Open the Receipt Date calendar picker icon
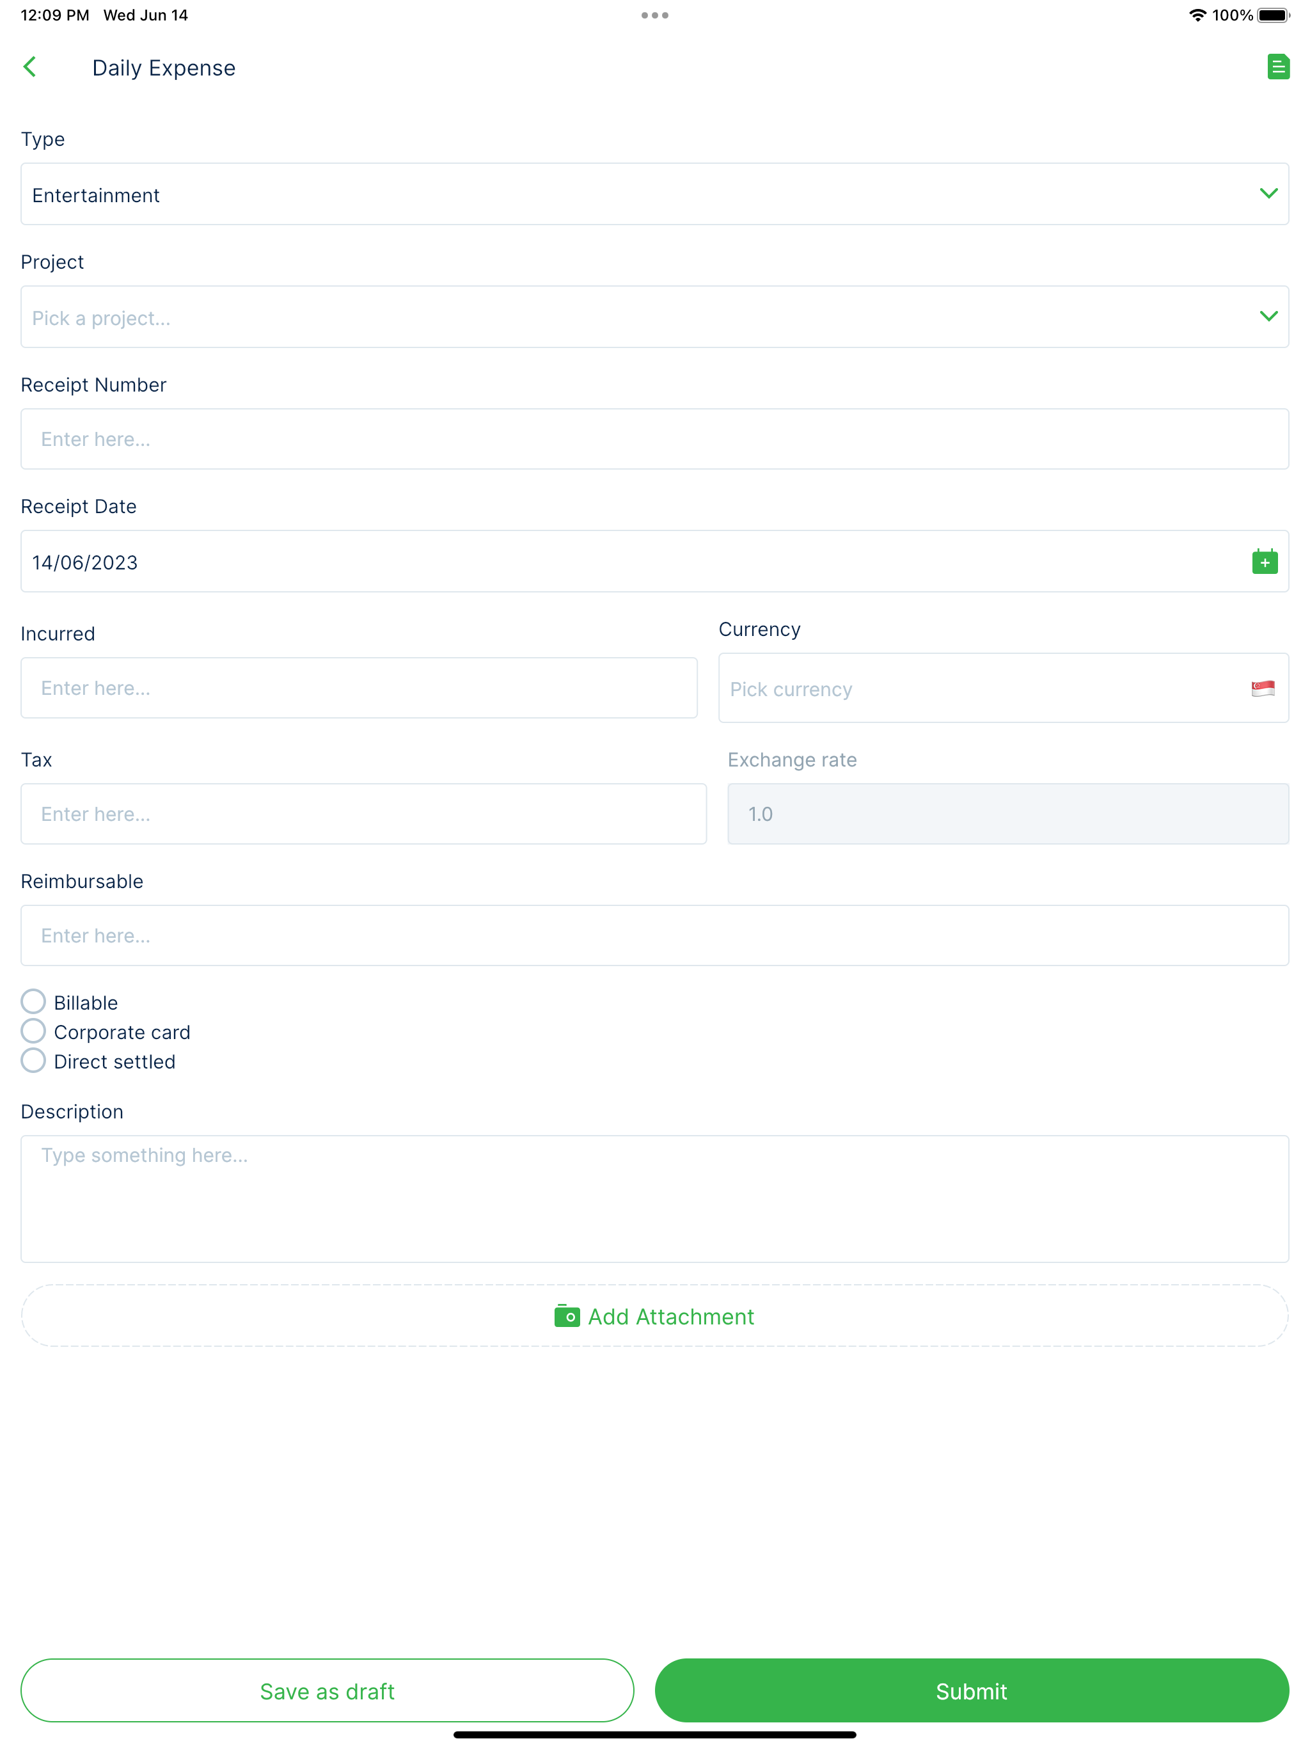The image size is (1310, 1748). [1264, 561]
